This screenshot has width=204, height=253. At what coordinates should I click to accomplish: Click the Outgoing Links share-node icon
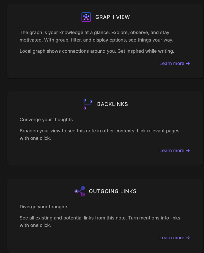[x=79, y=191]
